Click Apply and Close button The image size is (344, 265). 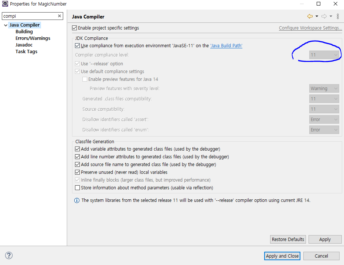coord(282,256)
